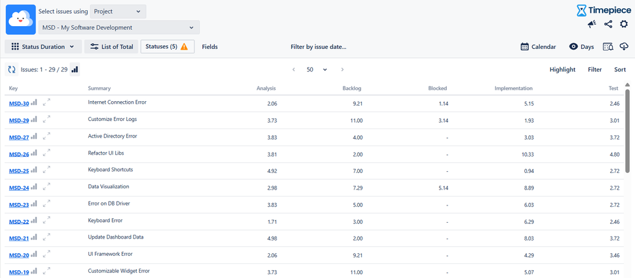The width and height of the screenshot is (635, 278).
Task: Open the Statuses (5) selector
Action: pyautogui.click(x=167, y=46)
